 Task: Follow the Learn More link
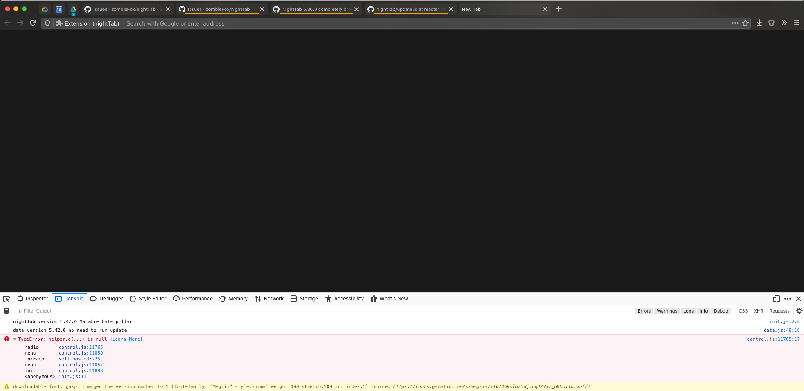coord(126,339)
